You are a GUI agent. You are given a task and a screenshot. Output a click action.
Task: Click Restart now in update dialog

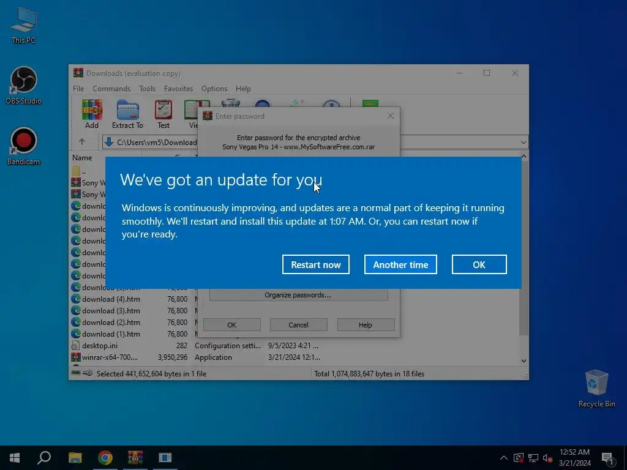click(x=315, y=264)
